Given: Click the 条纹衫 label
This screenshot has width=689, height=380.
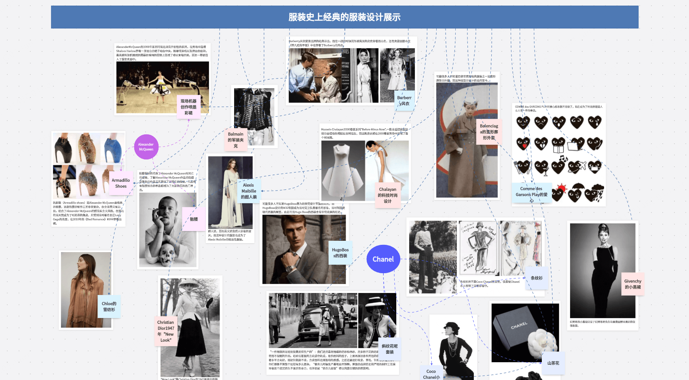Looking at the screenshot, I should click(537, 278).
